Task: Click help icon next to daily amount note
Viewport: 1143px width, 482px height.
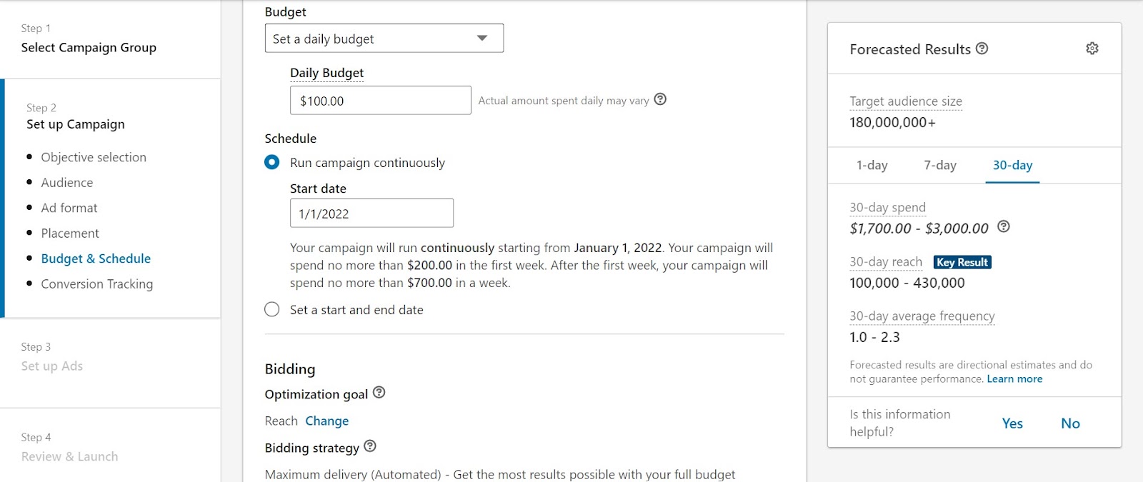Action: point(660,99)
